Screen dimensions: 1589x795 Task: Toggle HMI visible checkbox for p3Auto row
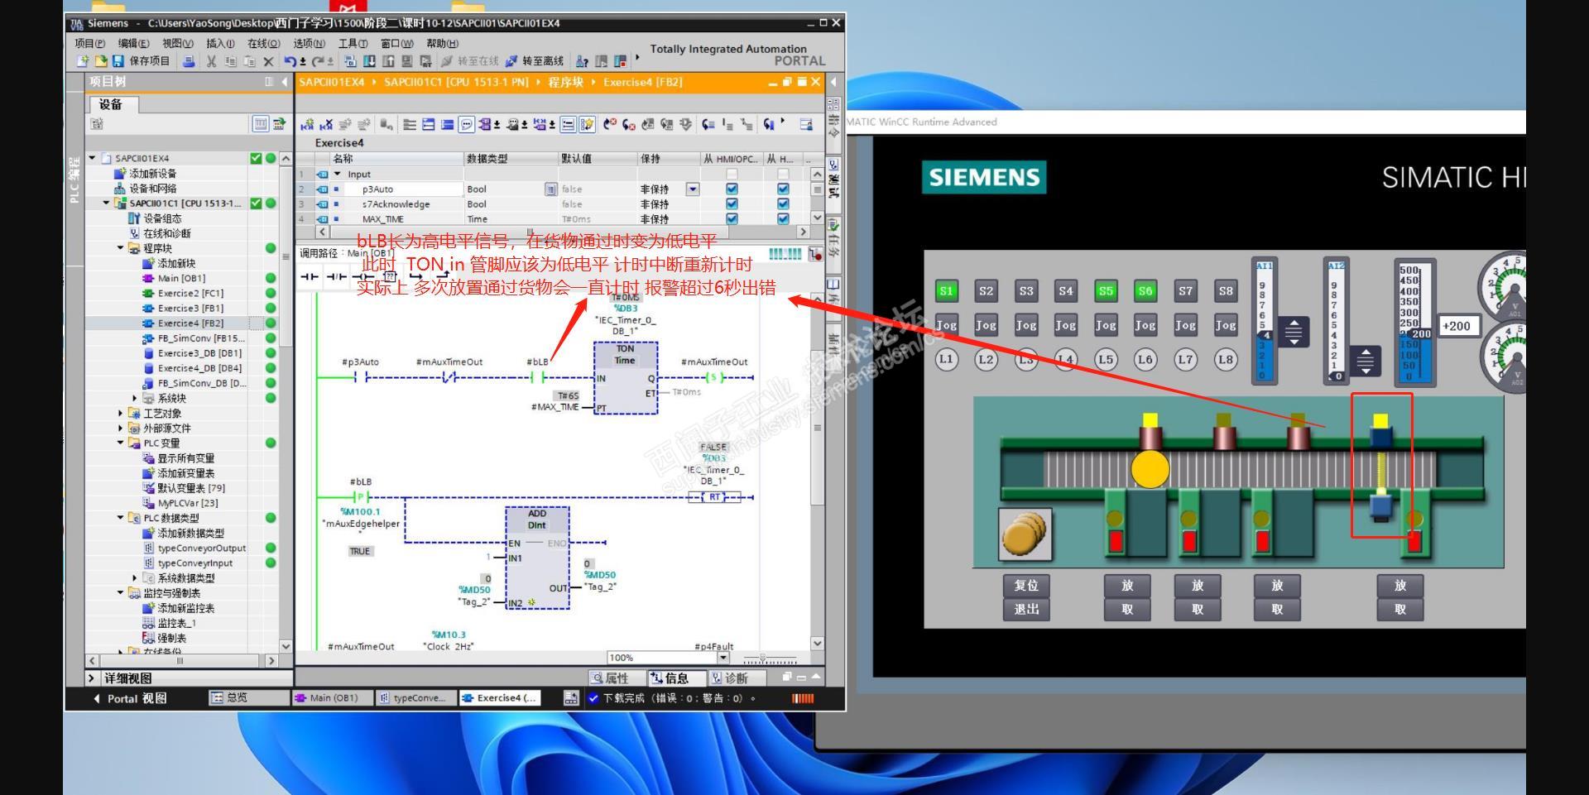783,189
